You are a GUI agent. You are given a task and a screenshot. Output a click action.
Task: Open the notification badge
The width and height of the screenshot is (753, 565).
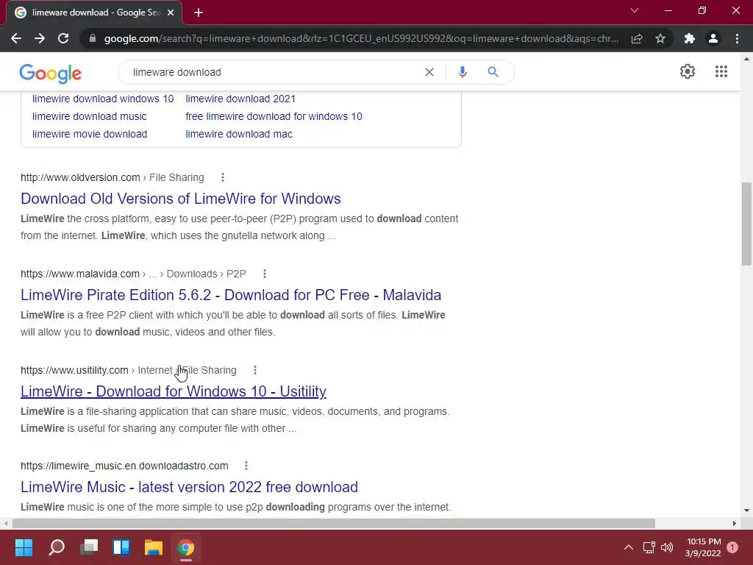coord(732,547)
